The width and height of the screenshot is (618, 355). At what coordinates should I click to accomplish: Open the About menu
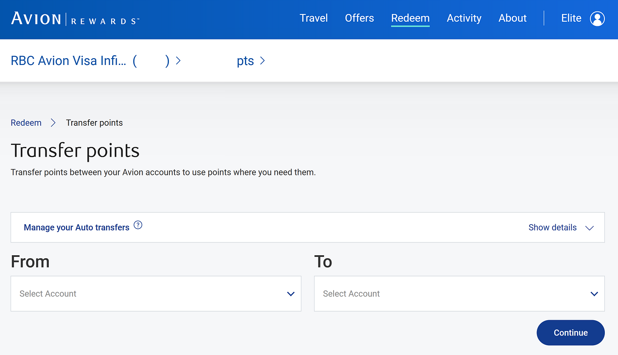(x=512, y=18)
